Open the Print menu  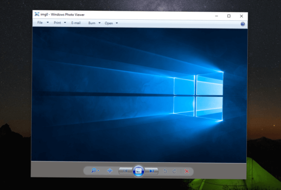[57, 23]
